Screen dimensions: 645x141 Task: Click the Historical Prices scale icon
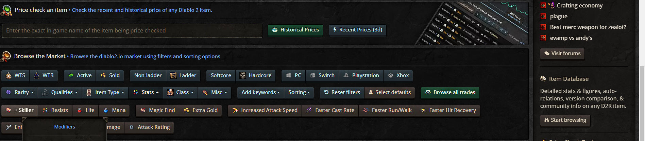pos(275,30)
